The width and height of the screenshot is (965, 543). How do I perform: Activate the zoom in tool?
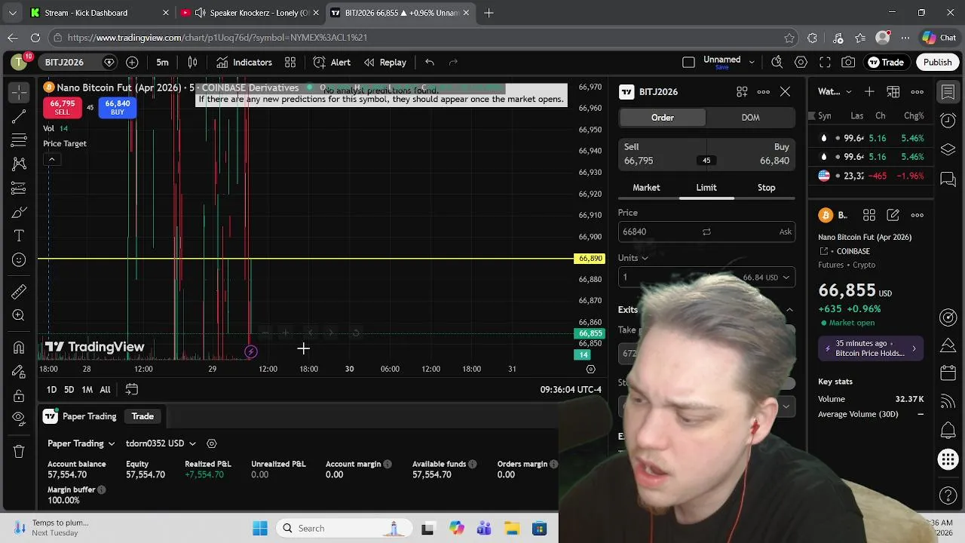coord(20,315)
